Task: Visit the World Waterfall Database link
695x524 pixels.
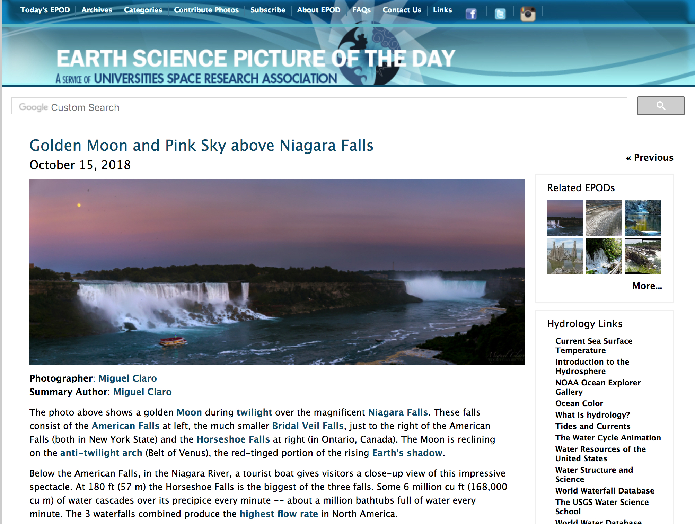Action: (x=605, y=490)
